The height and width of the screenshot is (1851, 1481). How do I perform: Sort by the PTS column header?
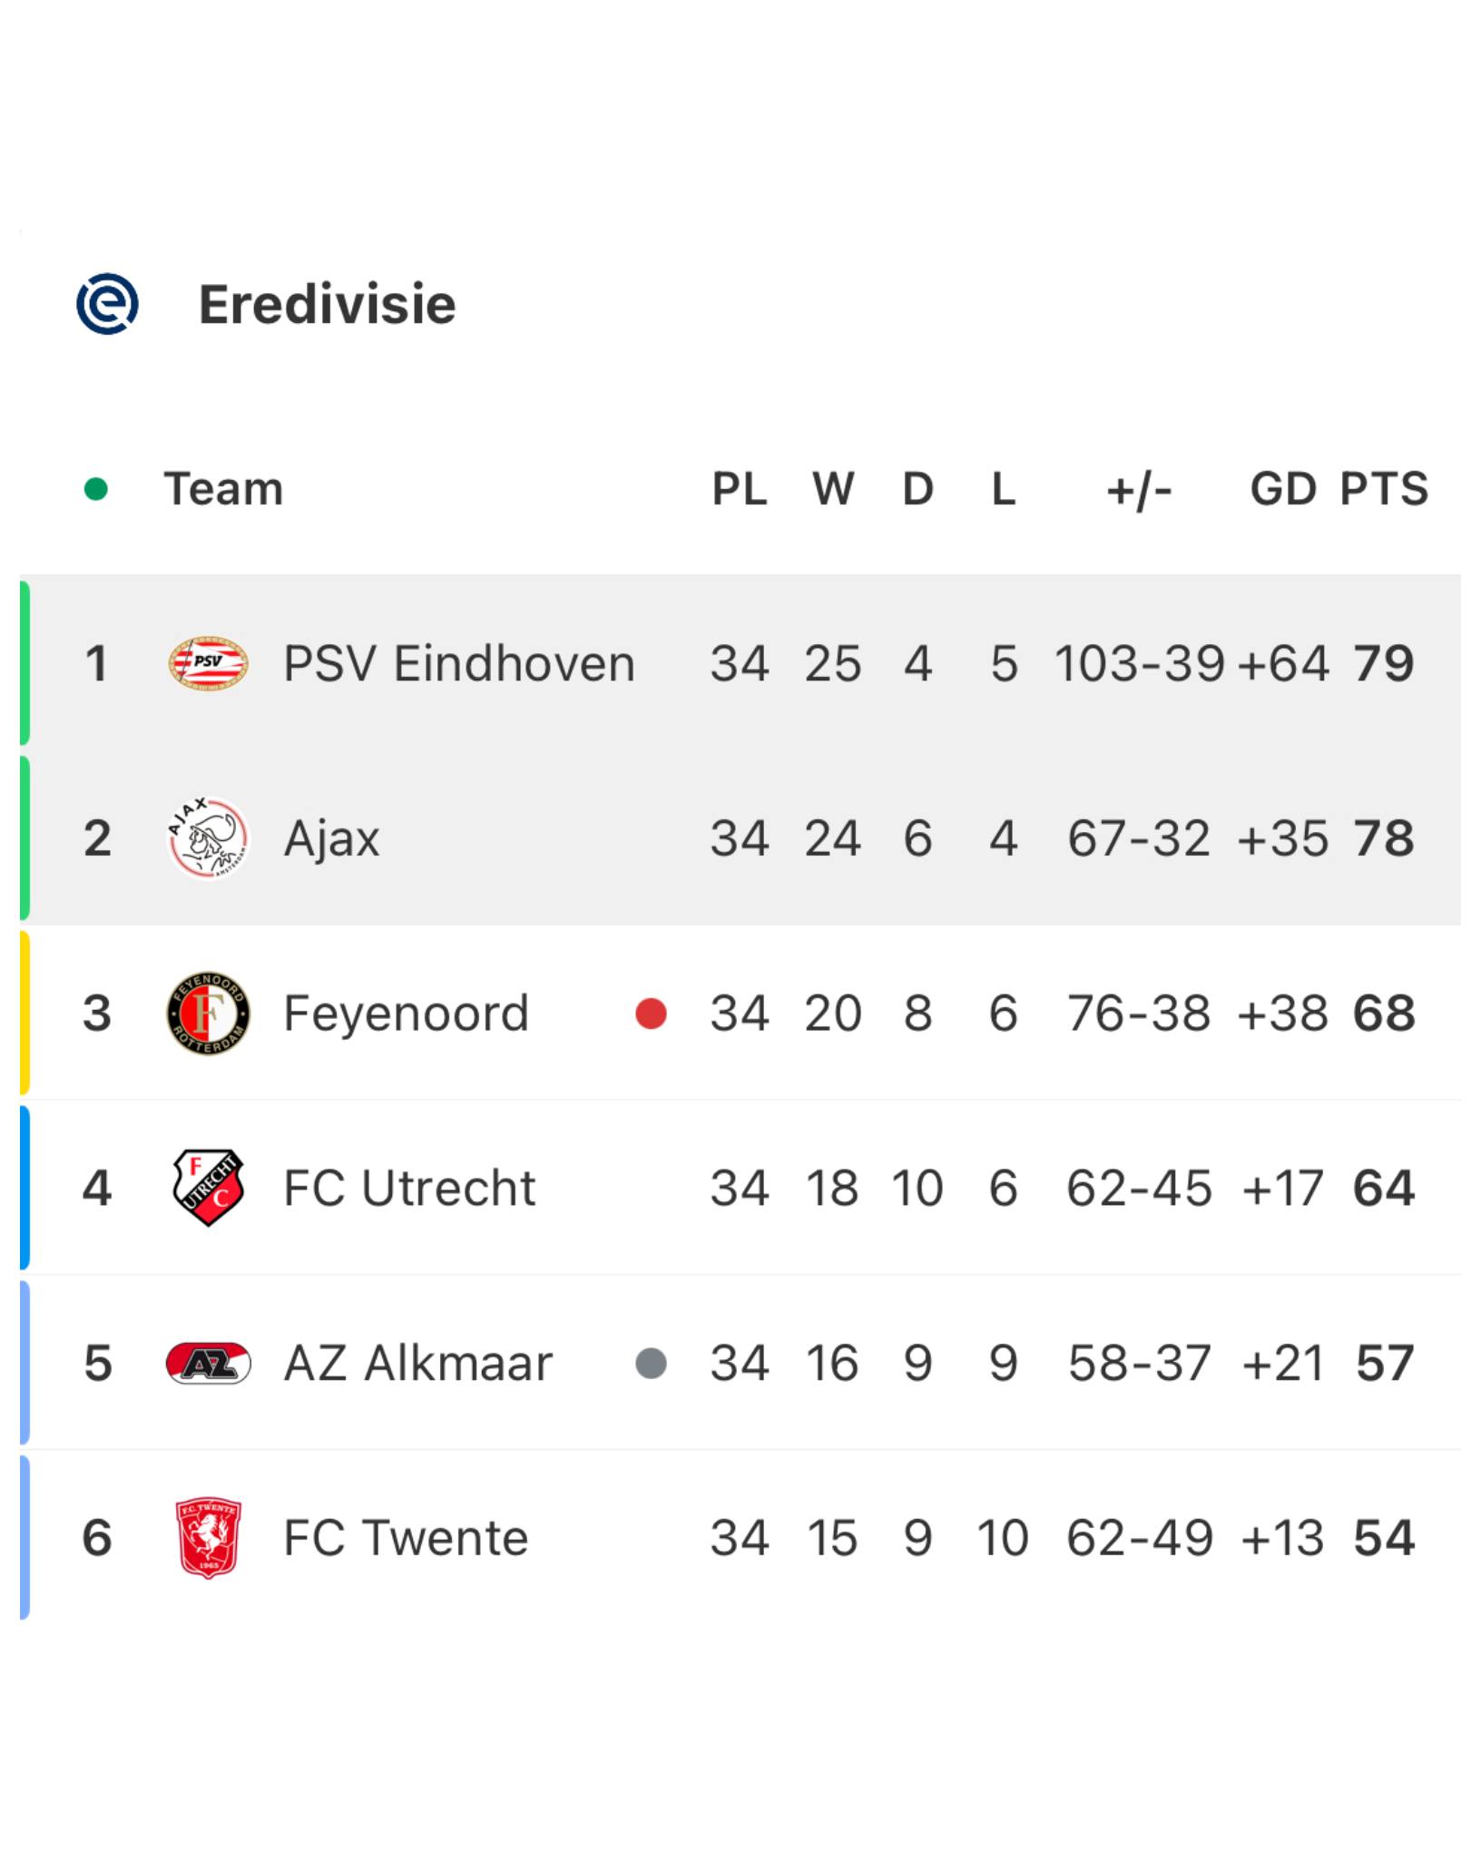pos(1384,489)
